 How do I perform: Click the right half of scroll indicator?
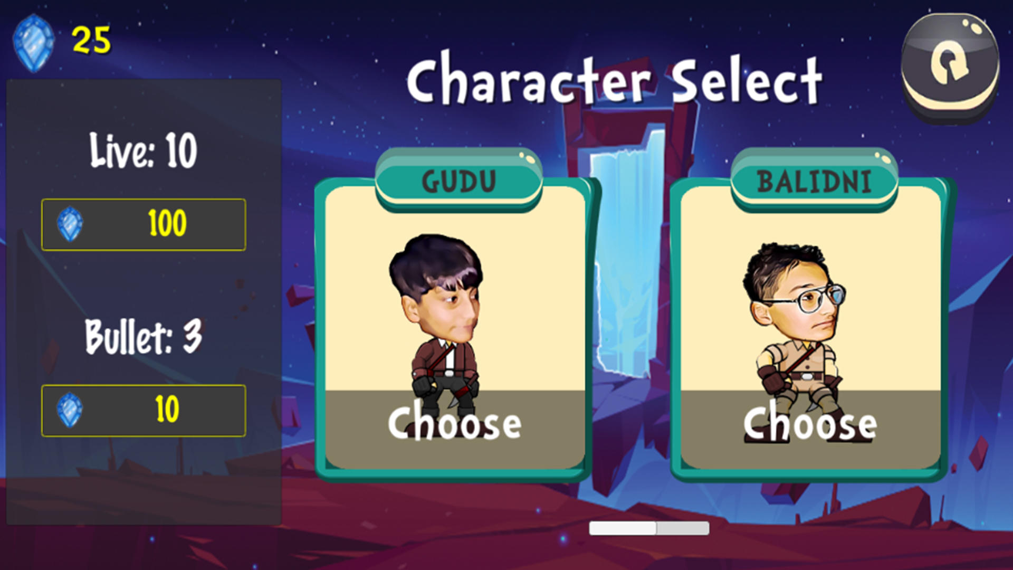[682, 528]
